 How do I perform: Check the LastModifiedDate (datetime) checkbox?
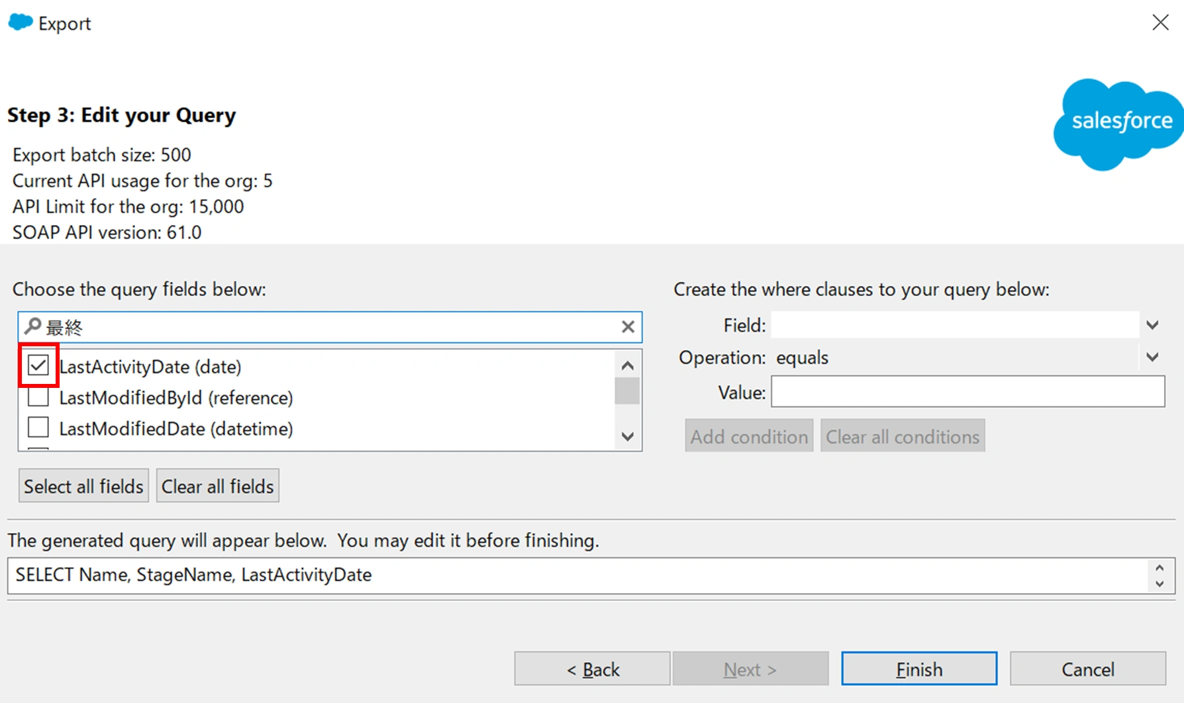[x=38, y=428]
